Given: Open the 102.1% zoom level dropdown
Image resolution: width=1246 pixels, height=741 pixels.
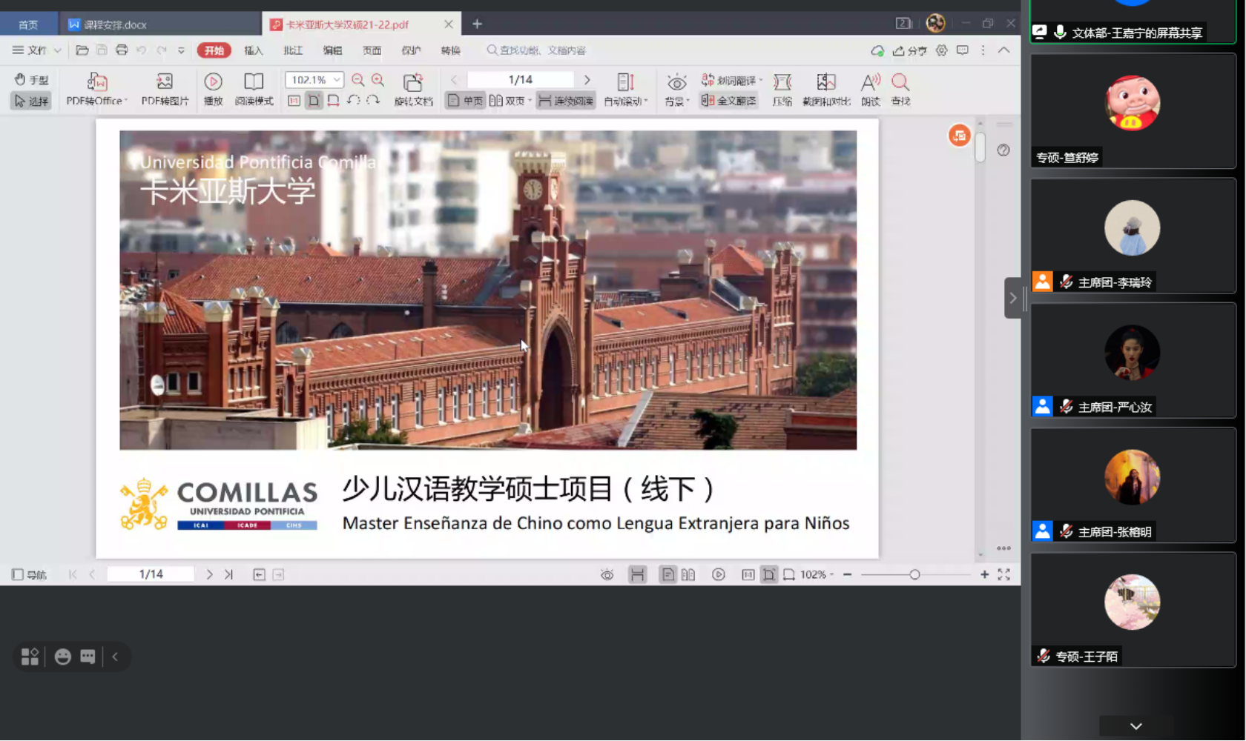Looking at the screenshot, I should tap(337, 80).
